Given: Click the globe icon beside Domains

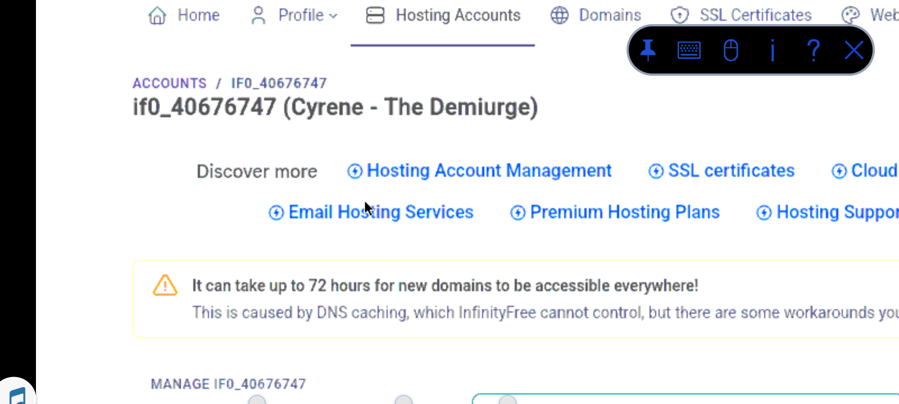Looking at the screenshot, I should point(559,16).
